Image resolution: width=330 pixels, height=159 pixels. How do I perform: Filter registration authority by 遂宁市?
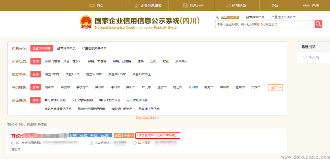[x=162, y=87]
